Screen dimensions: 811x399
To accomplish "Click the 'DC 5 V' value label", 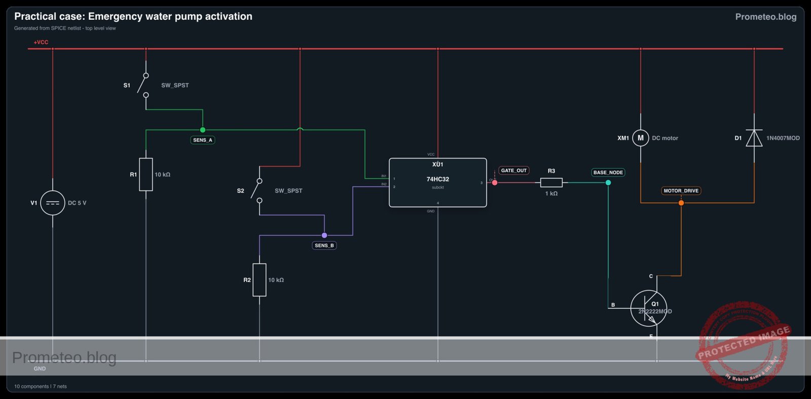I will coord(77,203).
